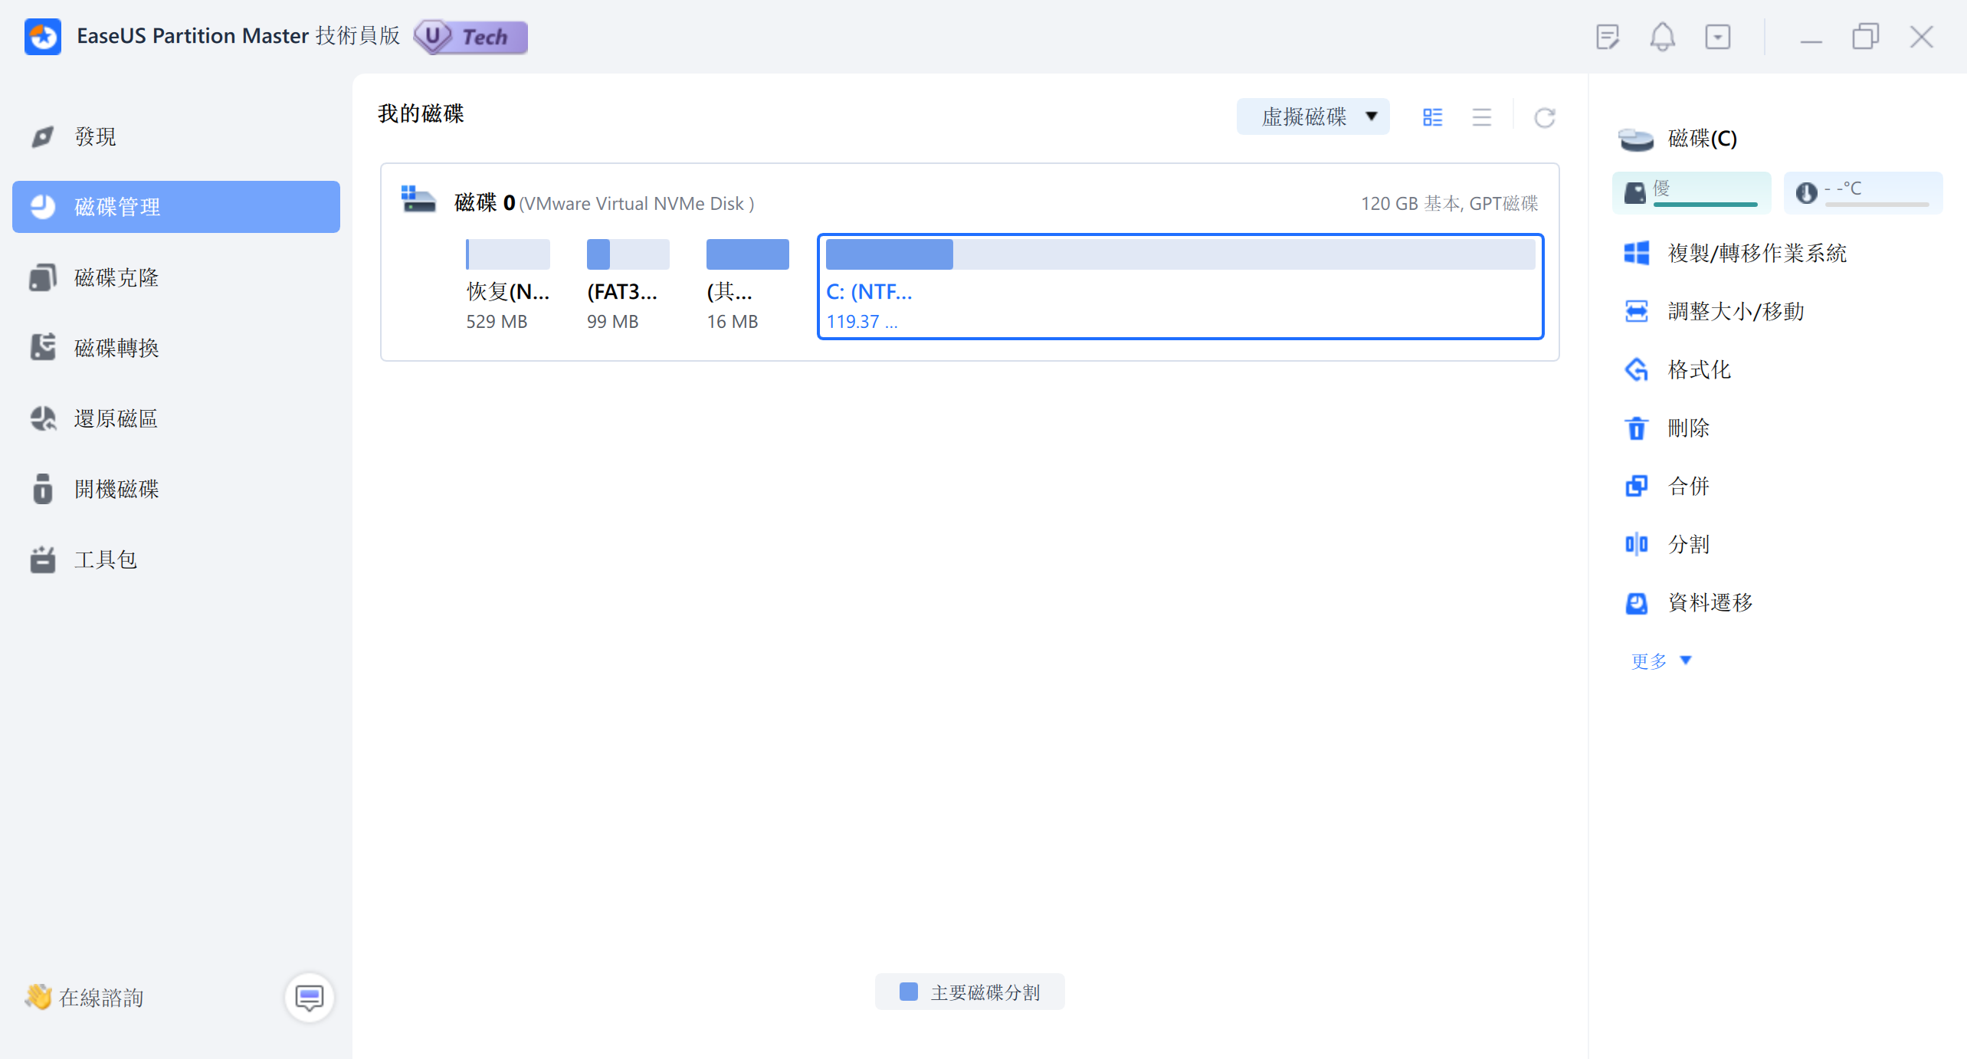Click the resize/move arrows icon

(x=1637, y=311)
